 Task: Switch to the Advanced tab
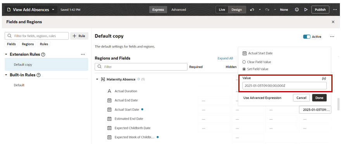pyautogui.click(x=179, y=10)
